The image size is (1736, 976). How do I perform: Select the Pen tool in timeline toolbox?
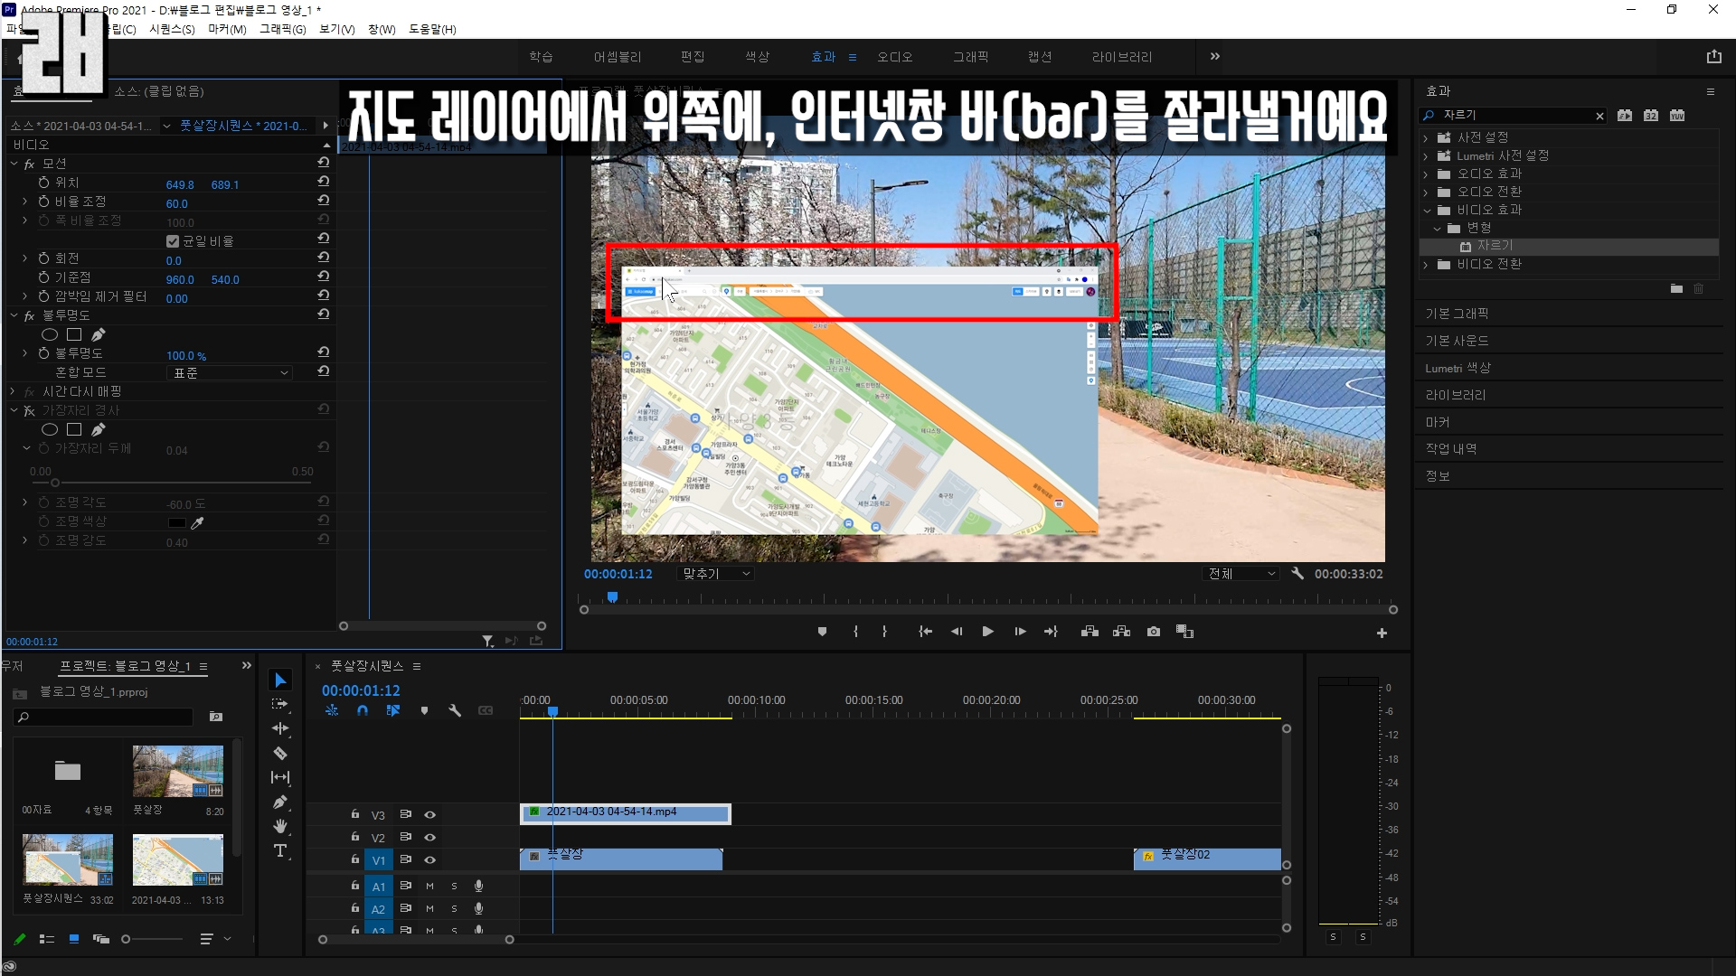(280, 802)
